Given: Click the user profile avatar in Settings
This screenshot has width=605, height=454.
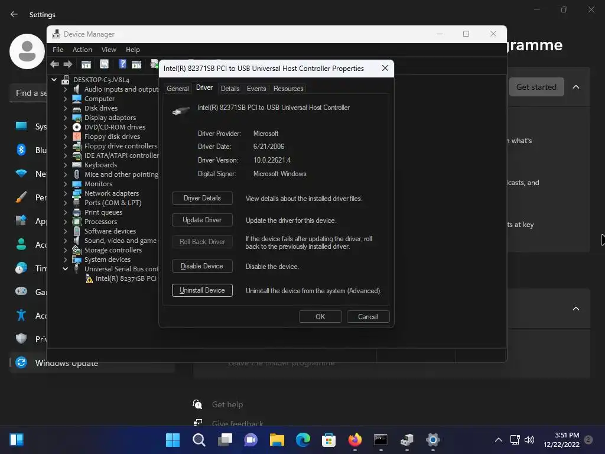Looking at the screenshot, I should 27,51.
